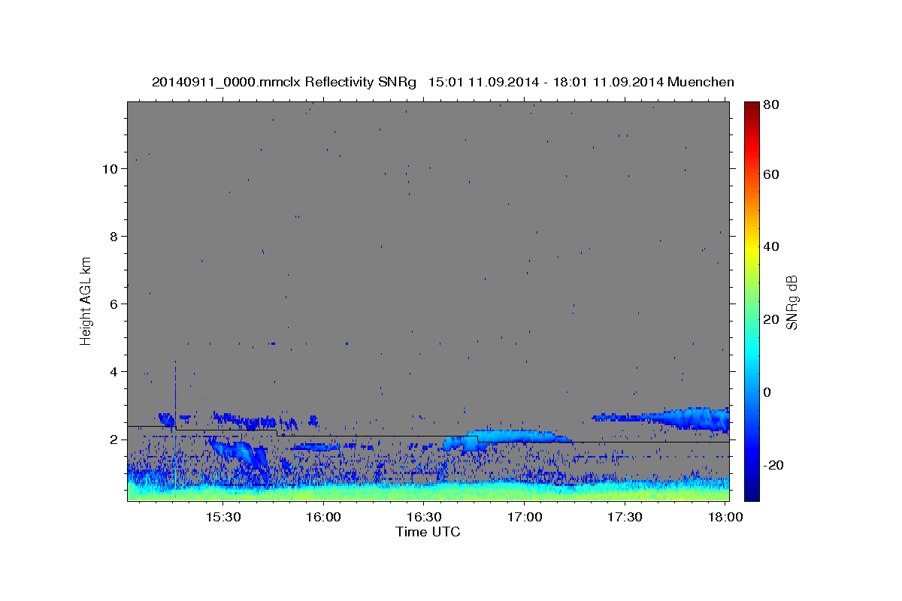The image size is (902, 601).
Task: Click the height tick label 10
Action: pos(110,169)
